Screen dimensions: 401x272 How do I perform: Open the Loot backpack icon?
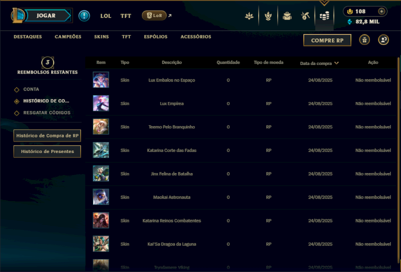(x=287, y=16)
